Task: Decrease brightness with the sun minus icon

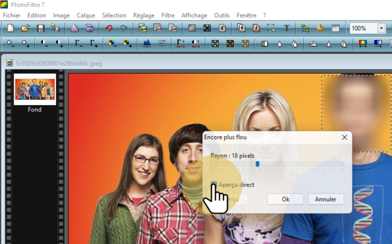Action: pyautogui.click(x=10, y=44)
